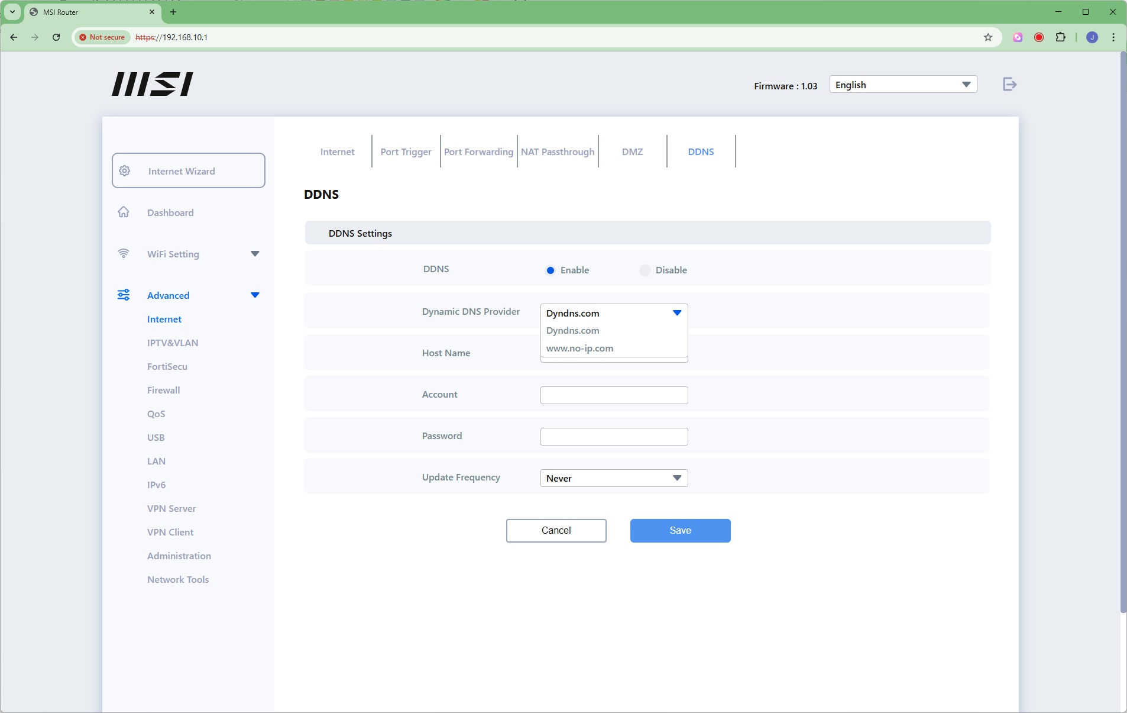The height and width of the screenshot is (713, 1127).
Task: Click the Internet Wizard gear icon
Action: (125, 171)
